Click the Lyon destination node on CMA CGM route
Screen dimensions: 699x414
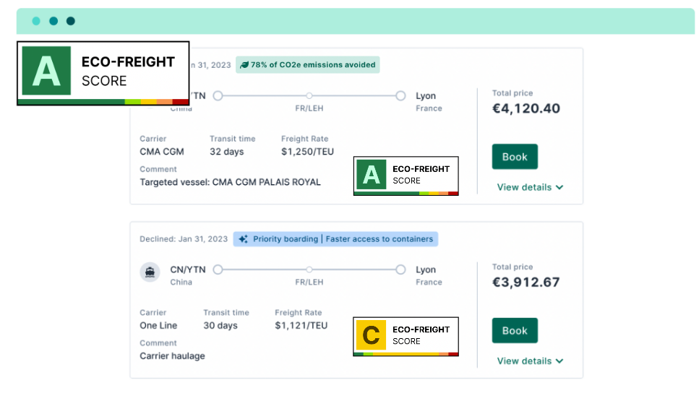tap(400, 96)
